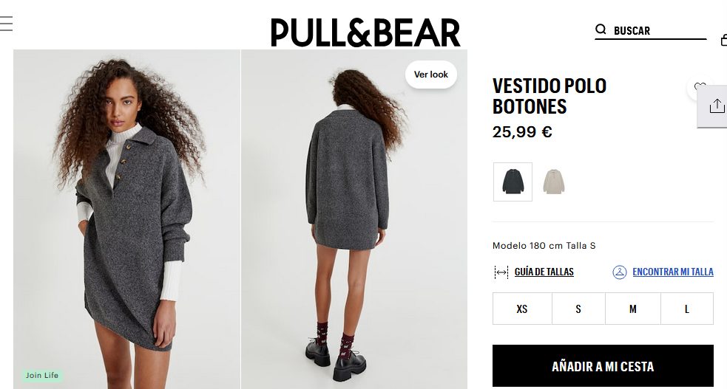Open Encontrar mi talla link
The image size is (727, 389).
tap(673, 272)
